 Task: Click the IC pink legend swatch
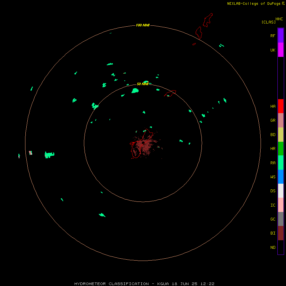tap(281, 205)
